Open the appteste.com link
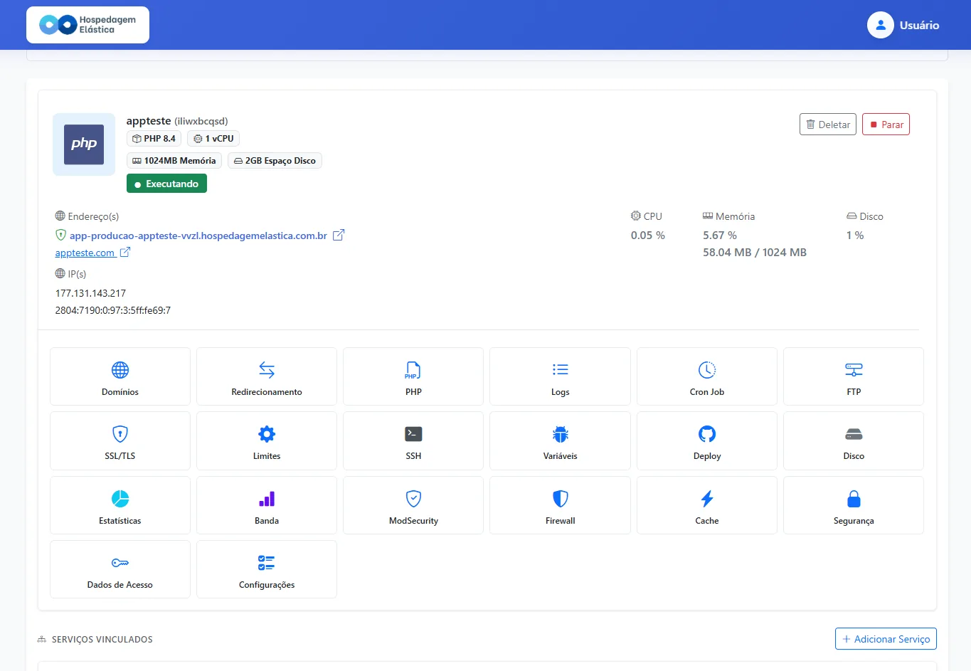The width and height of the screenshot is (971, 671). pos(85,253)
